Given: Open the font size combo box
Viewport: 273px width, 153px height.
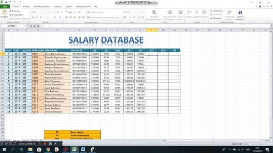Looking at the screenshot, I should pos(52,12).
